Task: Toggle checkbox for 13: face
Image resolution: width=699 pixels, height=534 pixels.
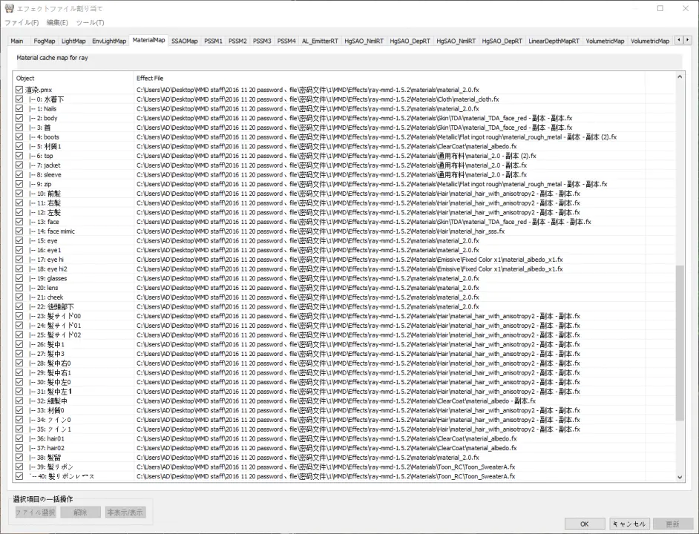Action: (x=19, y=222)
